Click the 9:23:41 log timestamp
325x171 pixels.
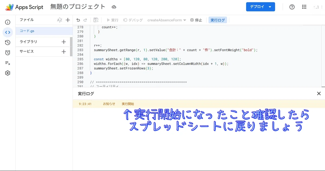(85, 104)
